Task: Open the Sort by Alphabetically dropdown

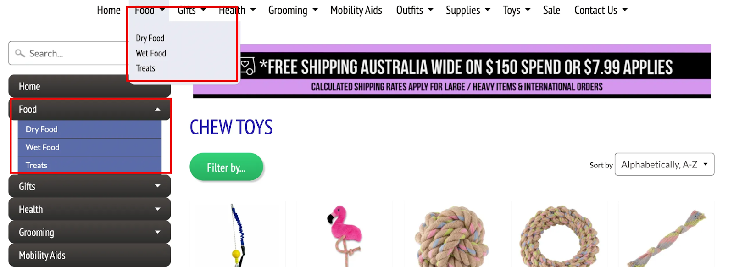Action: 664,164
